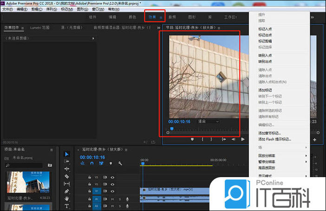Select the Selection arrow tool
Viewport: 326px width, 211px height.
click(x=66, y=154)
